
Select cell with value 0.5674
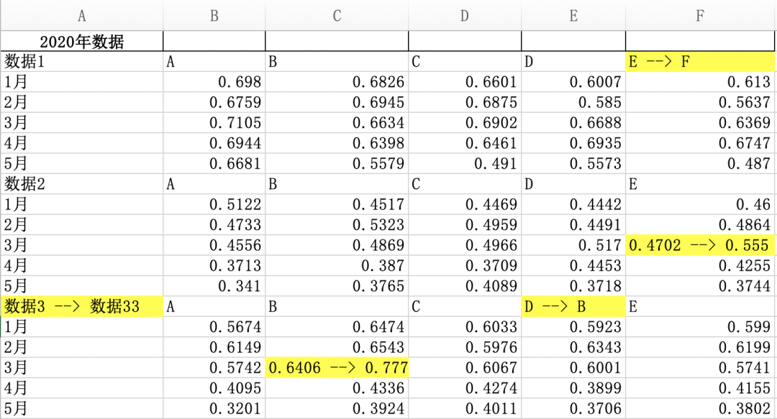click(214, 327)
